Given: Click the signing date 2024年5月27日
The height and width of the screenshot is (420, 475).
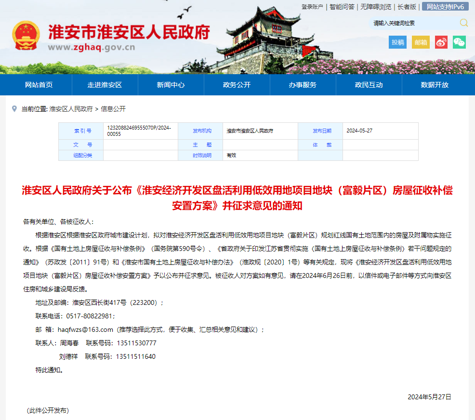Looking at the screenshot, I should pos(429,397).
